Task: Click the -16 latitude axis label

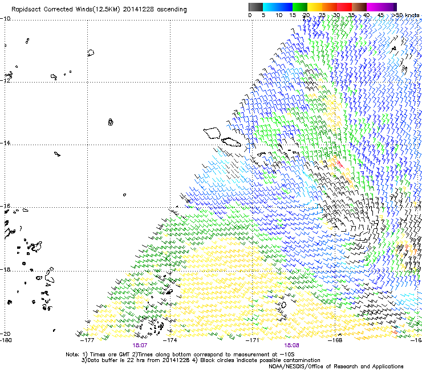Action: 5,206
